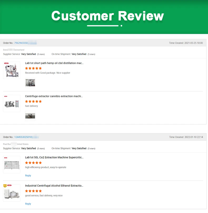Screen dimensions: 208x213
Task: Reply to the good service review
Action: point(28,204)
